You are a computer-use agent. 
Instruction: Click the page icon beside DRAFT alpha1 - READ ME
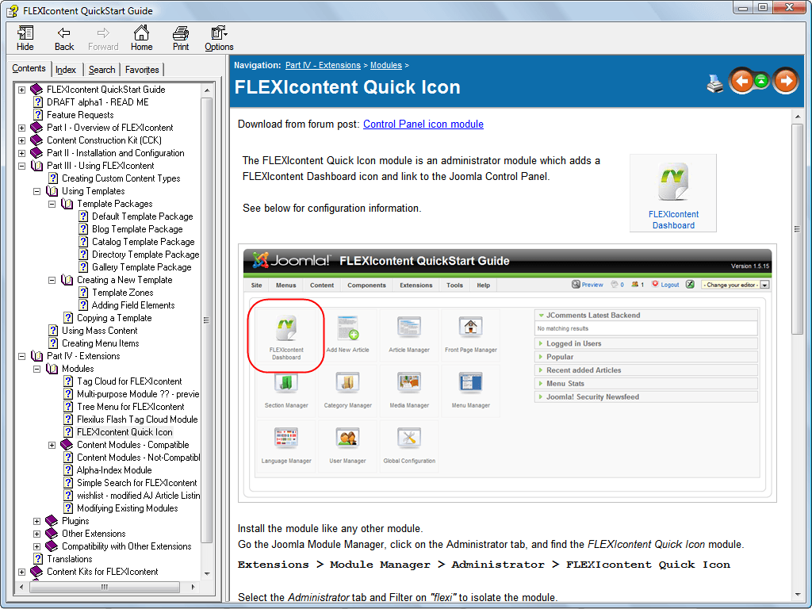38,102
